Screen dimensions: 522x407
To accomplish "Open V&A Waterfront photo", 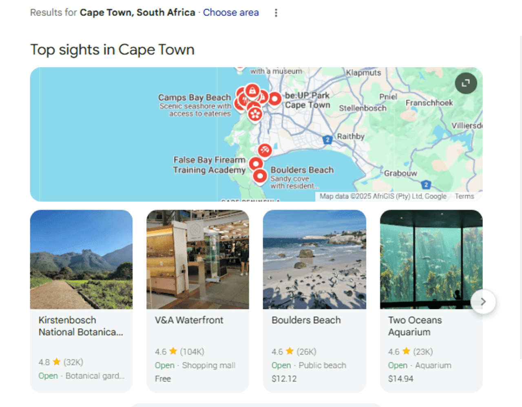I will (198, 259).
